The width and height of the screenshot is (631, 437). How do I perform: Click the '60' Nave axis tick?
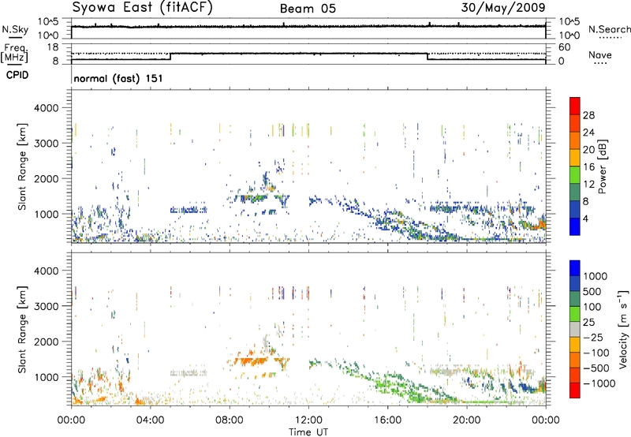(564, 47)
